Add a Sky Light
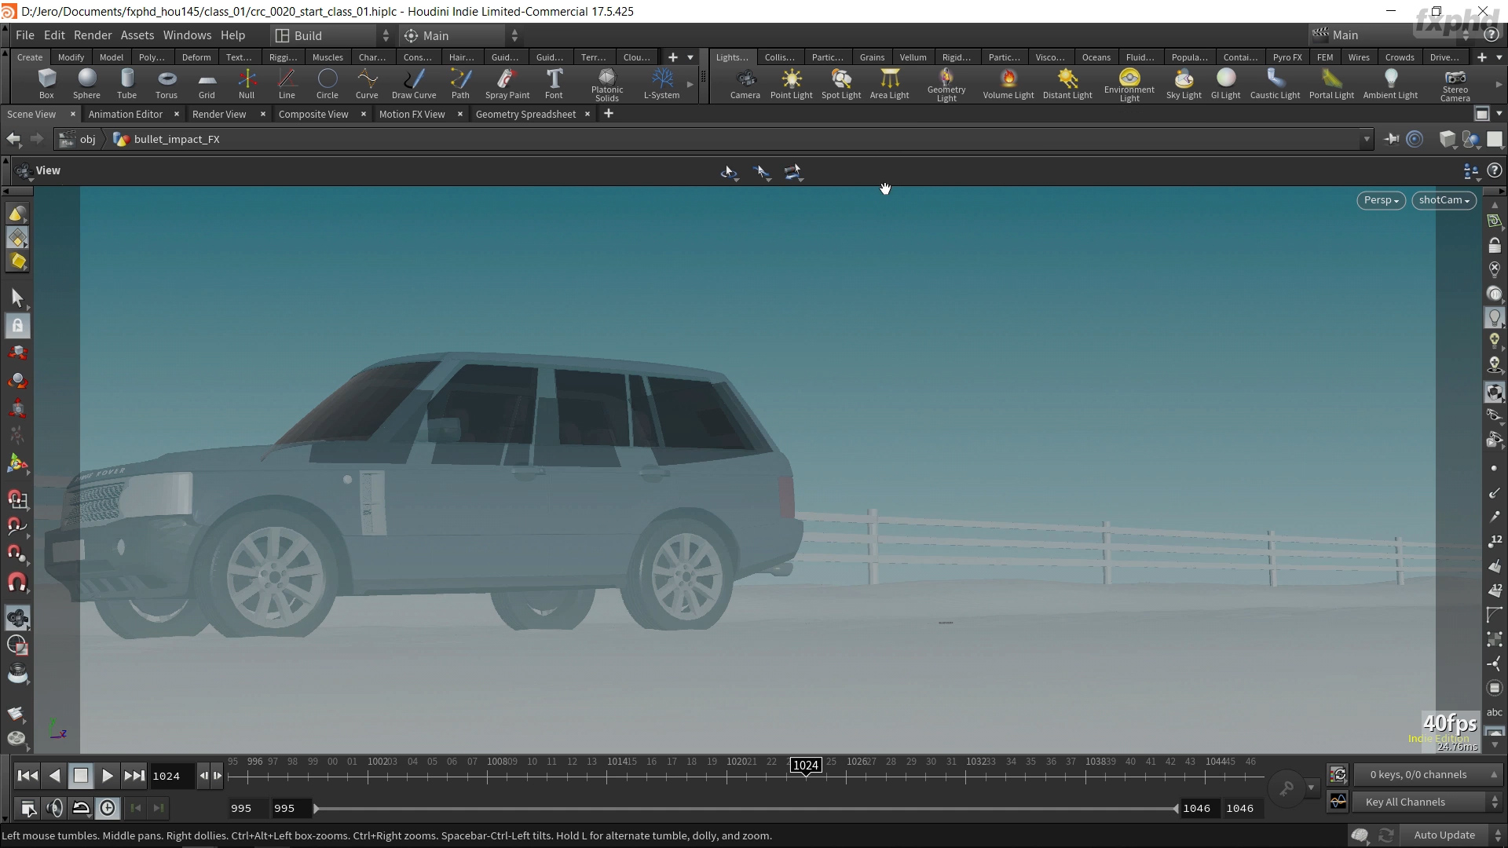Viewport: 1508px width, 848px height. (x=1183, y=83)
